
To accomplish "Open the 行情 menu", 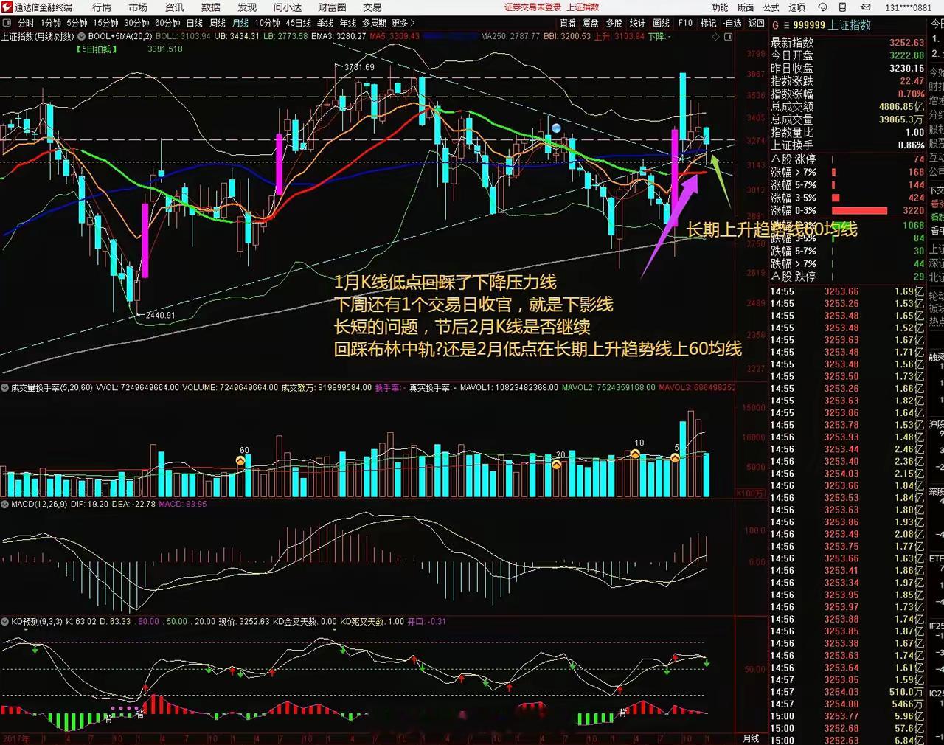I will click(102, 7).
